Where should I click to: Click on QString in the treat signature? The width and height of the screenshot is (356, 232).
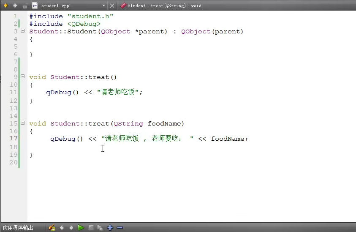click(x=128, y=124)
